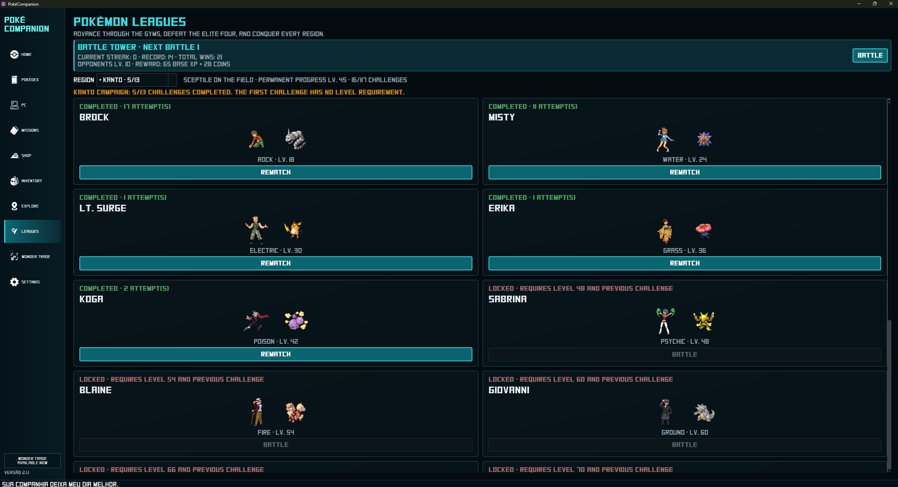Click the Sabrina trainer sprite
Viewport: 898px width, 487px height.
(x=665, y=321)
